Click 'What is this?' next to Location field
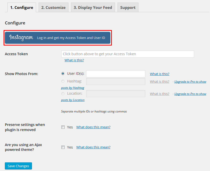 (159, 94)
